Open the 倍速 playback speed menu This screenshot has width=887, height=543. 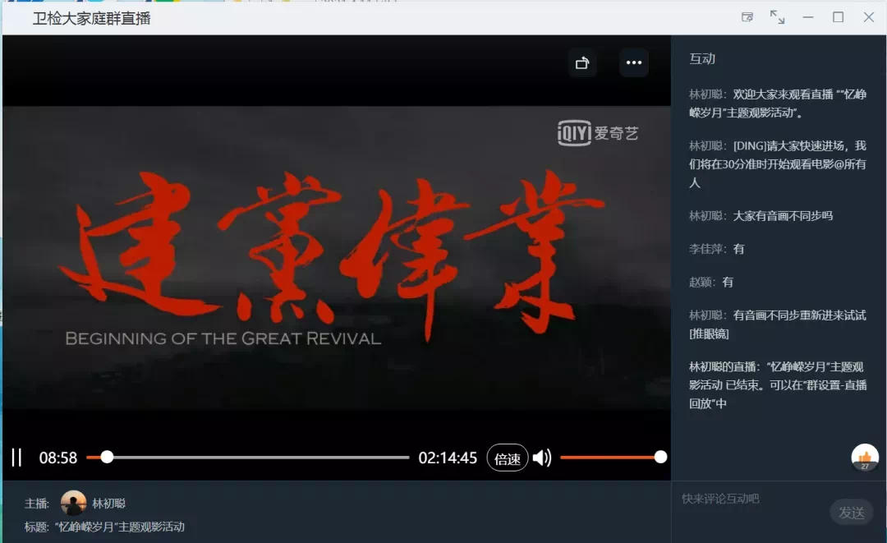tap(508, 458)
